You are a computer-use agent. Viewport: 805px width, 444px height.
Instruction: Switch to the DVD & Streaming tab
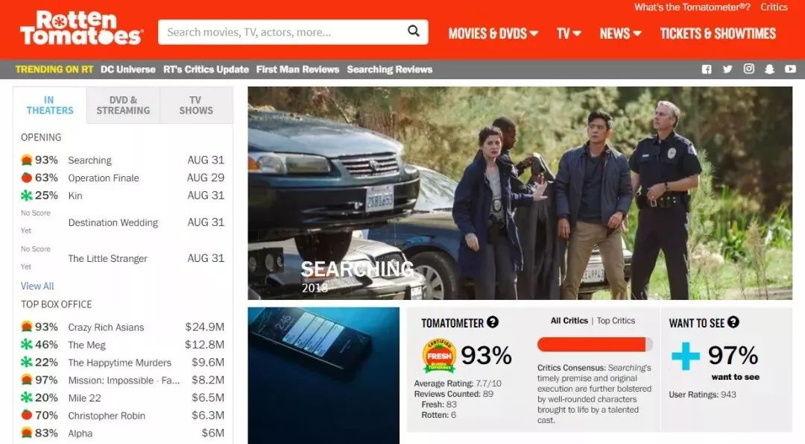(x=123, y=105)
